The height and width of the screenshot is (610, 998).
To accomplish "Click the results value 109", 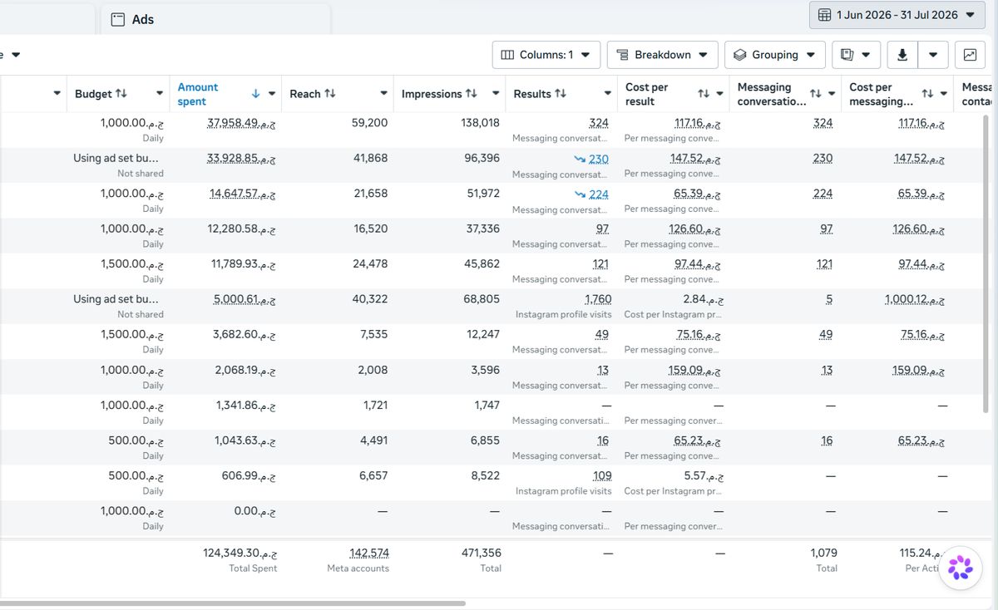I will (600, 476).
